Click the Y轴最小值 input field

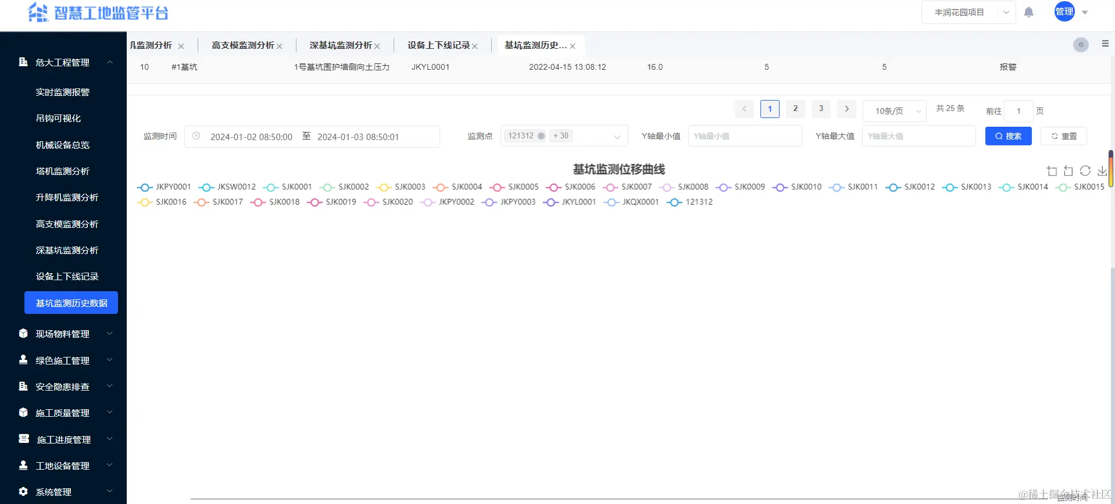pos(745,136)
